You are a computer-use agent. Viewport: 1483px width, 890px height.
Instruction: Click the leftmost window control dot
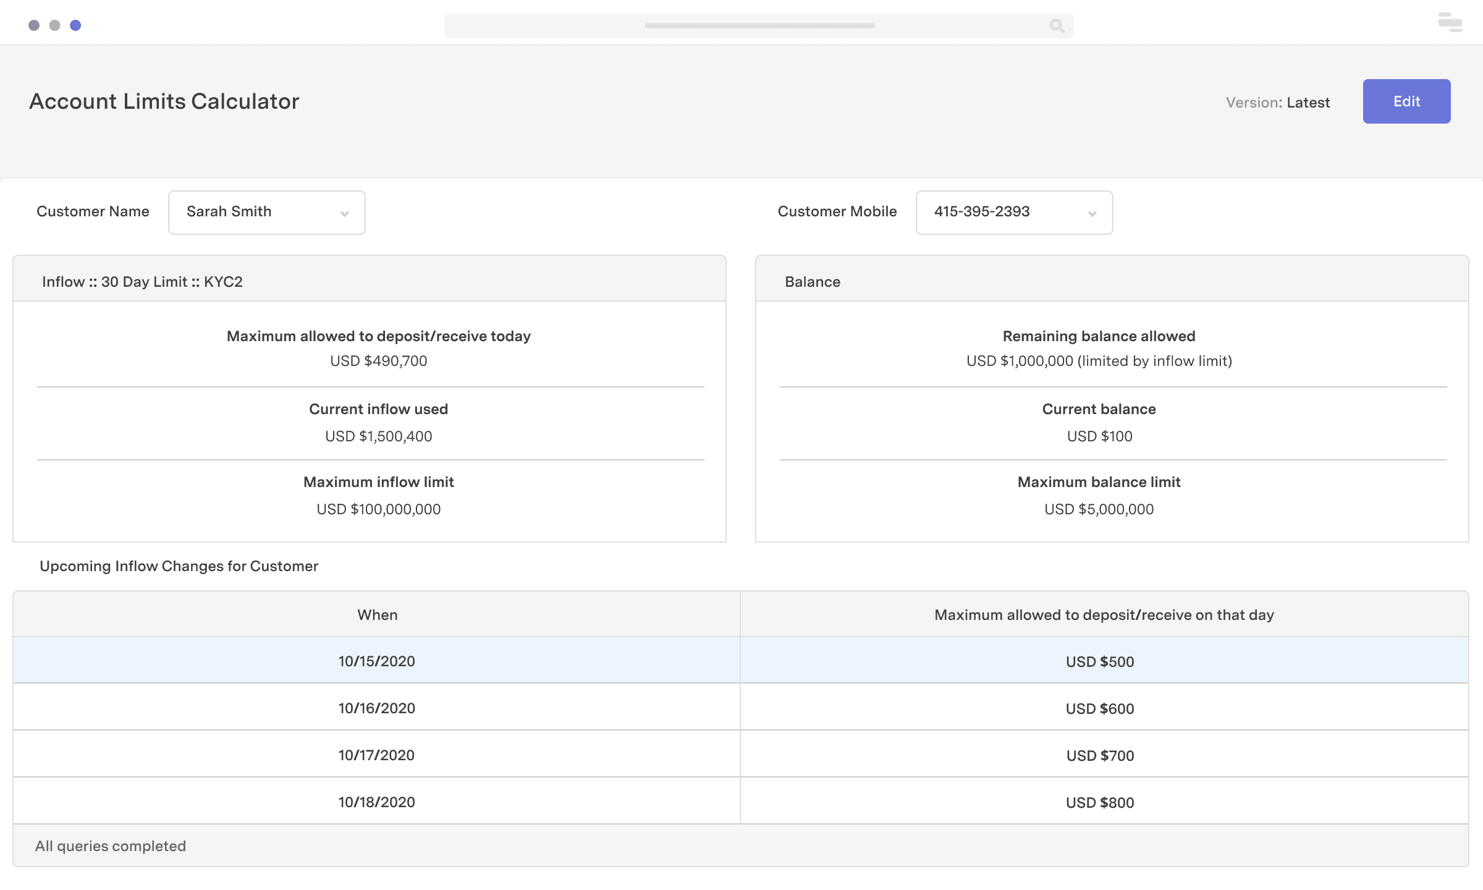pos(34,25)
